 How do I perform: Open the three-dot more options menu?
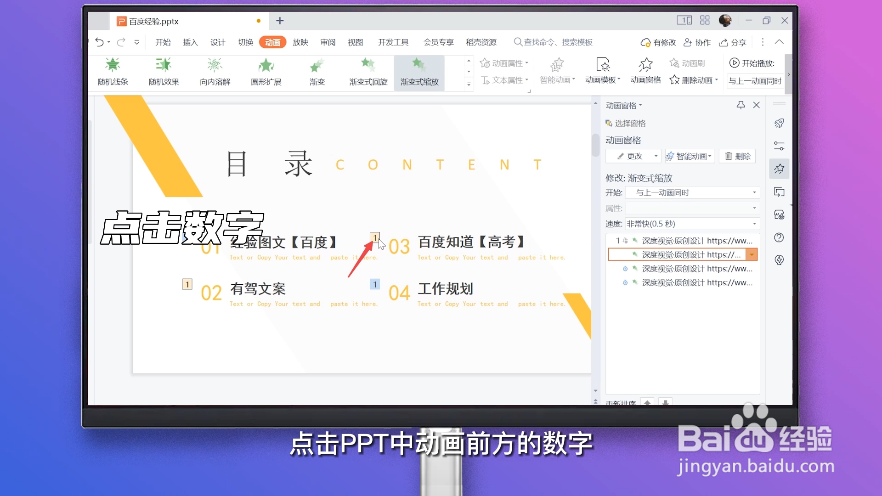coord(763,42)
